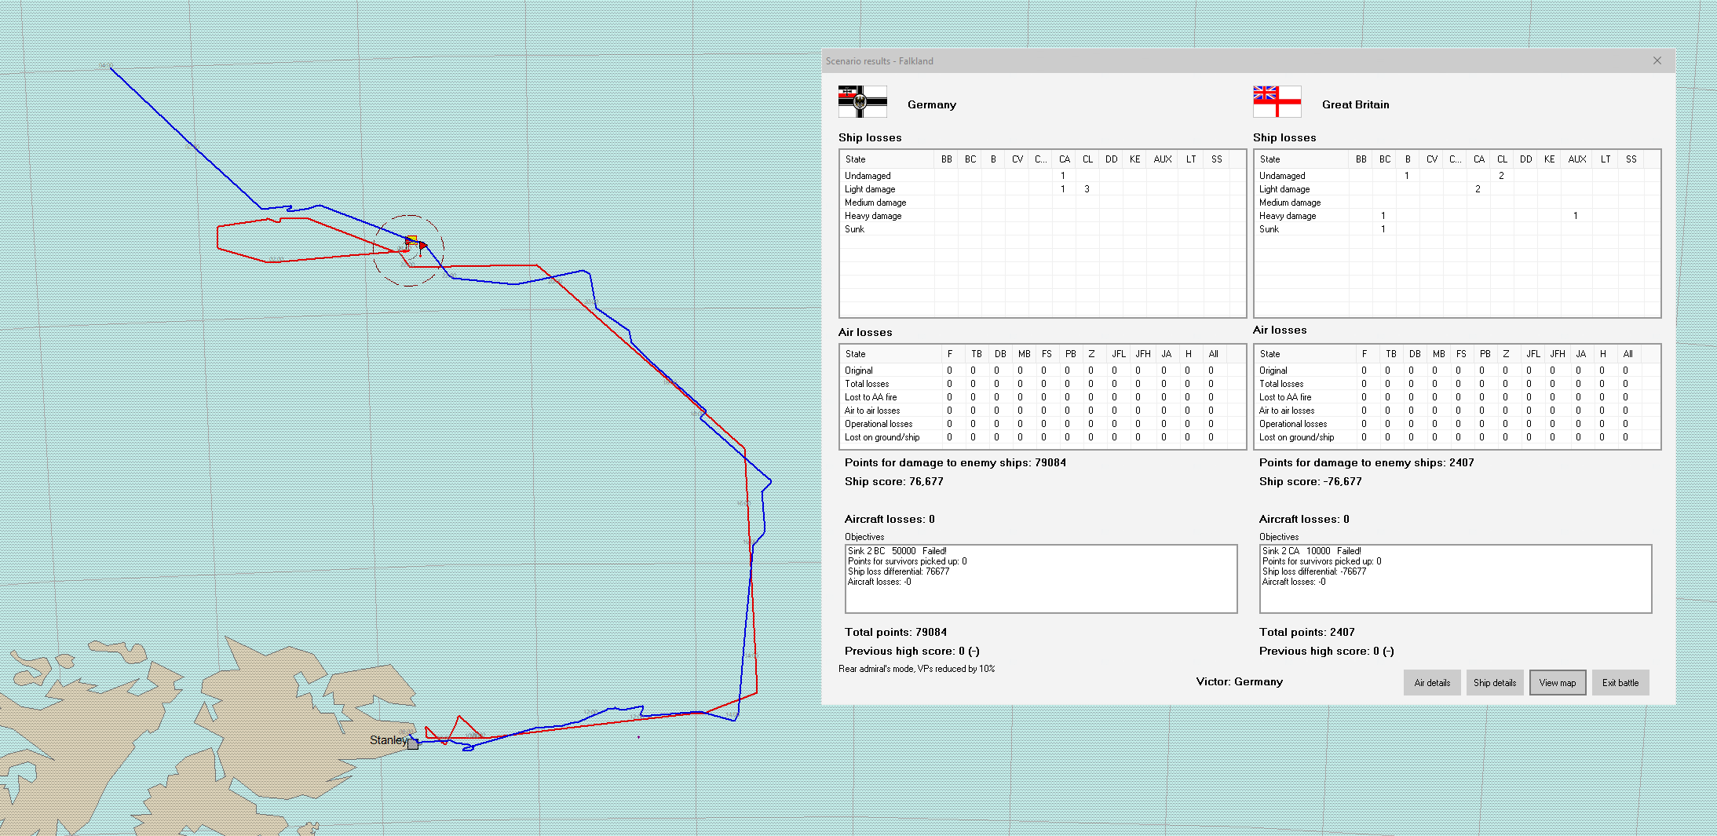Select the ship marker inside the dashed circle

point(411,240)
